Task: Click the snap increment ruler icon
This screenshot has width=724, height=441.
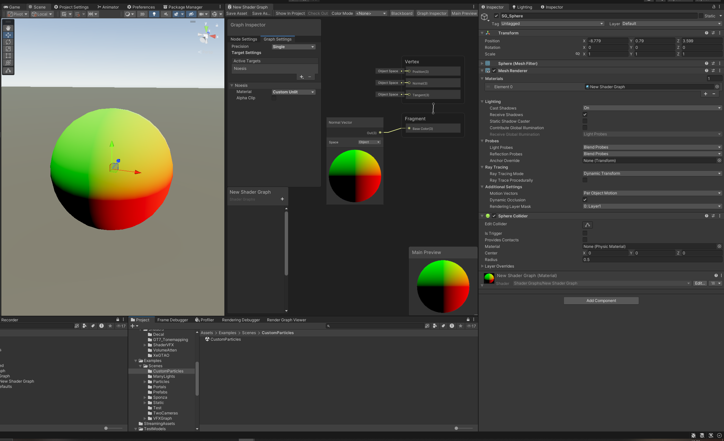Action: coord(91,14)
